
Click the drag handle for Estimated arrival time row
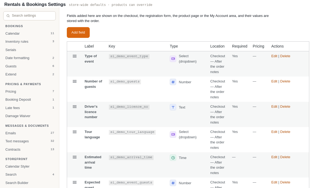[x=75, y=157]
